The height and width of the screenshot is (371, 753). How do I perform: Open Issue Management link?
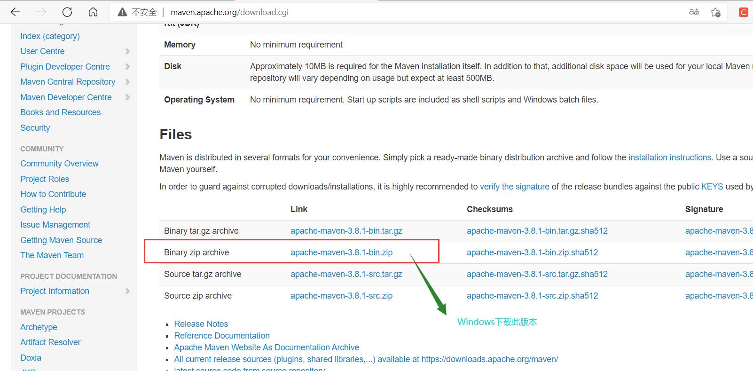55,225
